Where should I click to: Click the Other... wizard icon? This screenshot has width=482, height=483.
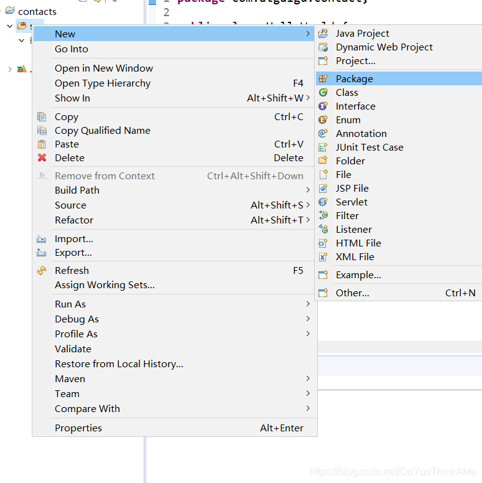coord(323,293)
